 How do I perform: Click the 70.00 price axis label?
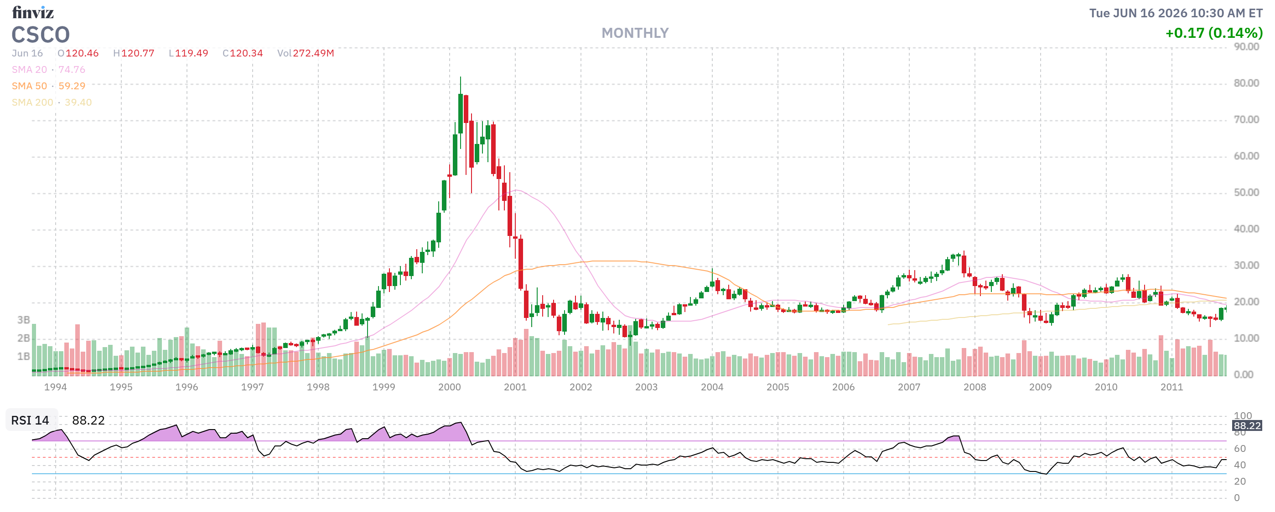[1246, 120]
